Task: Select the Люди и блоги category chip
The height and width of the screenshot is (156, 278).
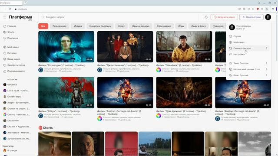Action: pos(199,26)
